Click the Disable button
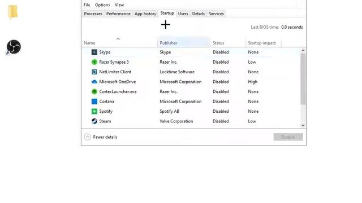Viewport: 362px width, 203px height. click(288, 137)
